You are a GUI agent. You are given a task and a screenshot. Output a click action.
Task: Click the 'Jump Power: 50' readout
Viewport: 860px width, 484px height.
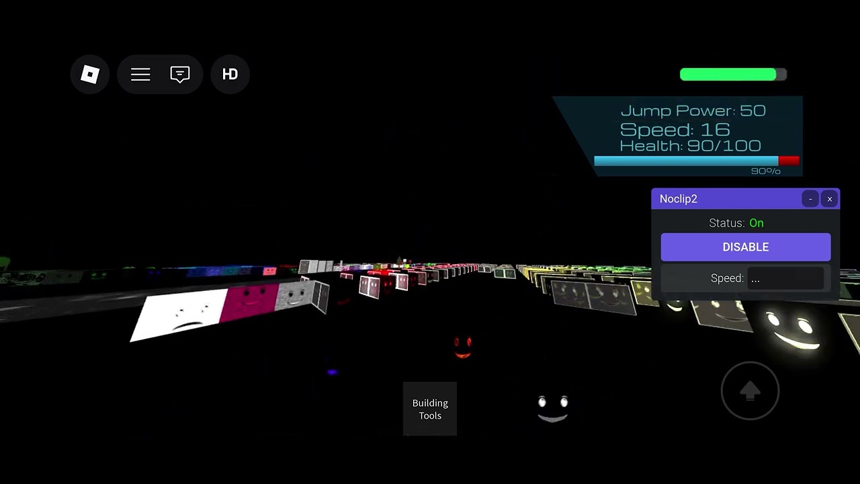[x=693, y=111]
